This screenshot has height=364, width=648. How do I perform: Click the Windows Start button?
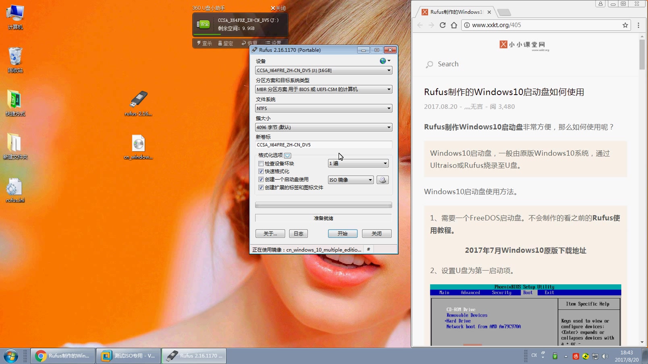click(x=11, y=356)
